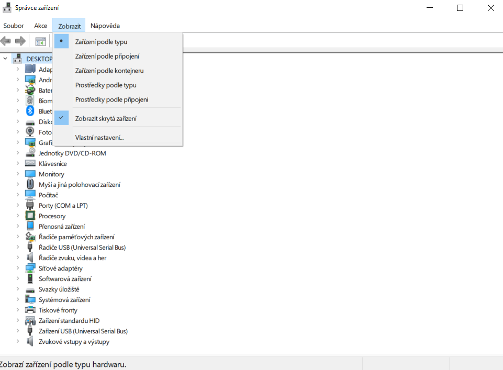Screen dimensions: 503x370
Task: Select the Svazky úložiště label
Action: coord(59,289)
